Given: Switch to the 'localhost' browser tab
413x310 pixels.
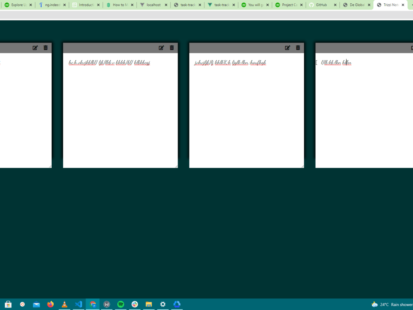Looking at the screenshot, I should coord(154,5).
